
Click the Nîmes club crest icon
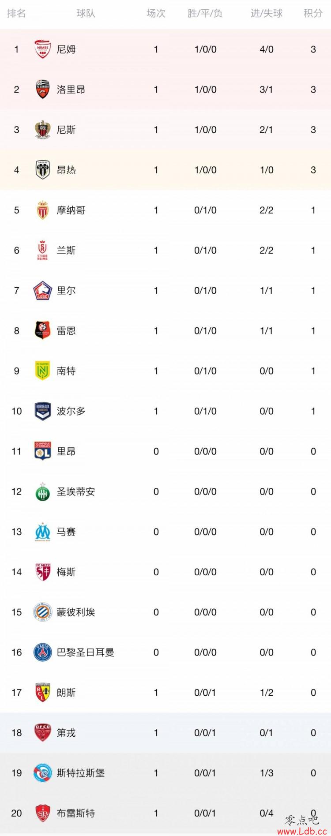tap(43, 49)
